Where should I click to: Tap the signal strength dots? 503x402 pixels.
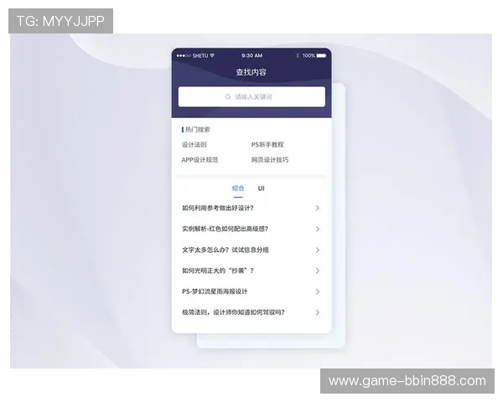point(184,55)
